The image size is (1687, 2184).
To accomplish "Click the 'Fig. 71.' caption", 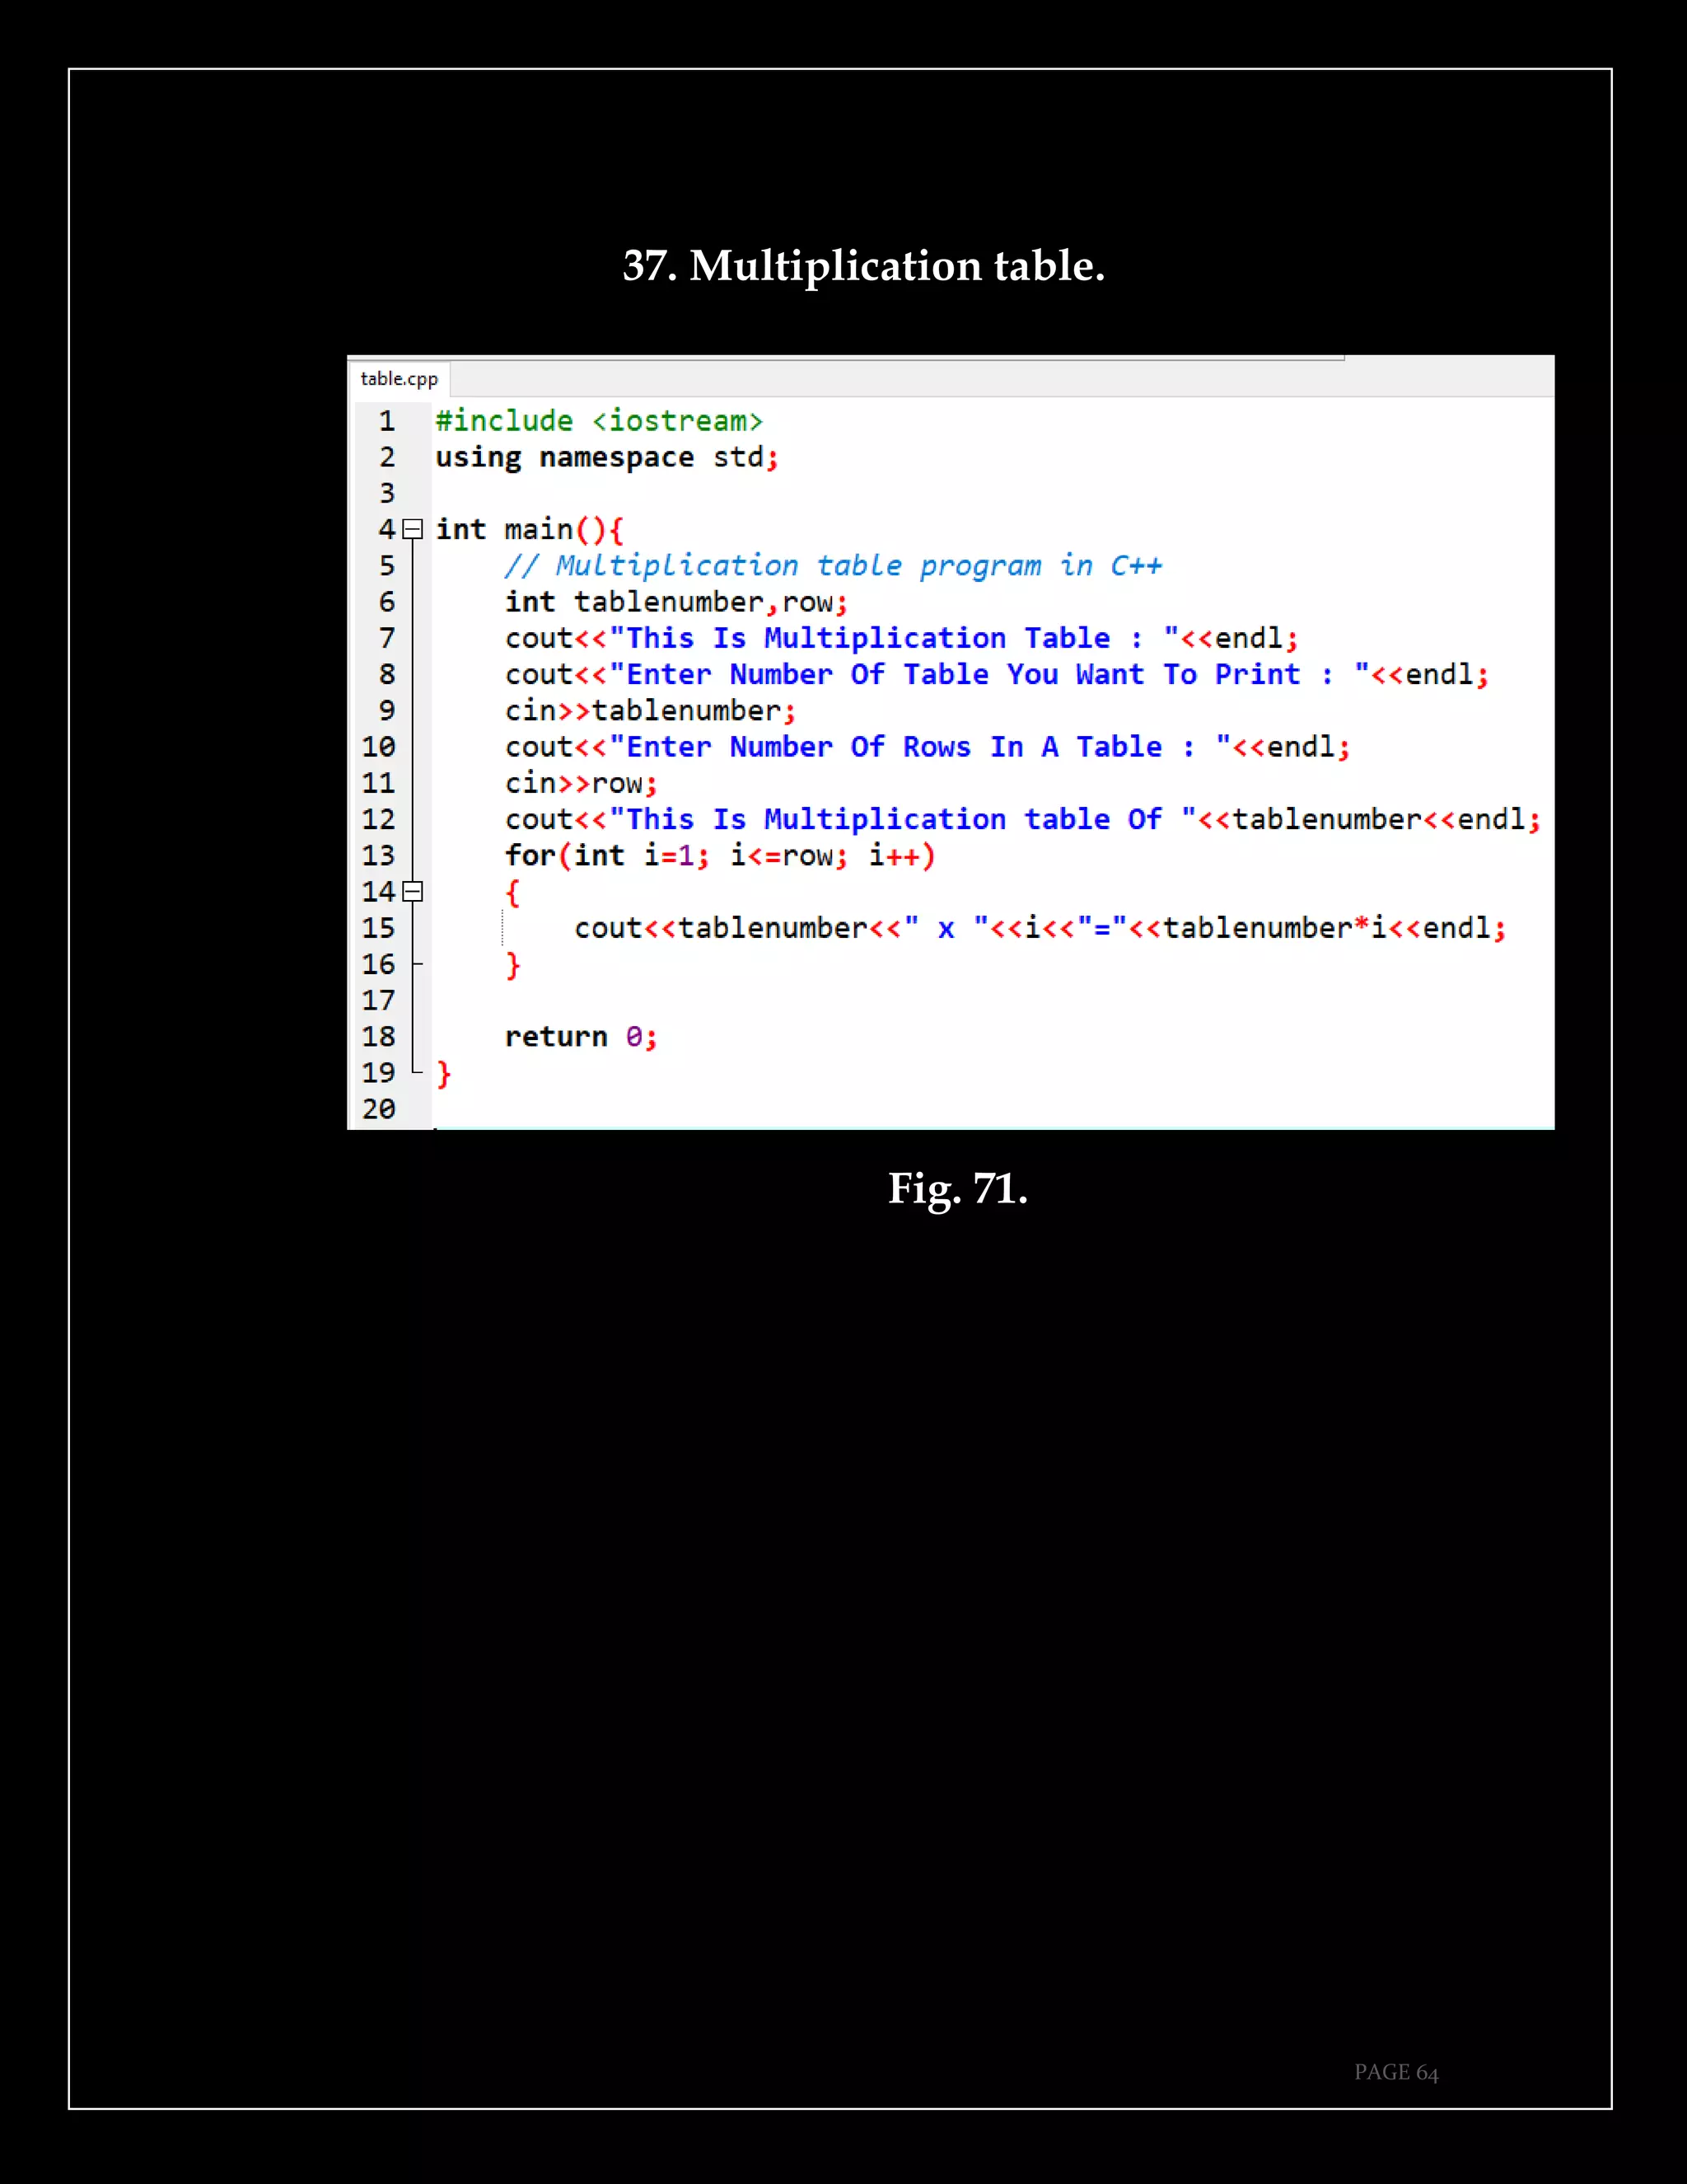I will 957,1189.
